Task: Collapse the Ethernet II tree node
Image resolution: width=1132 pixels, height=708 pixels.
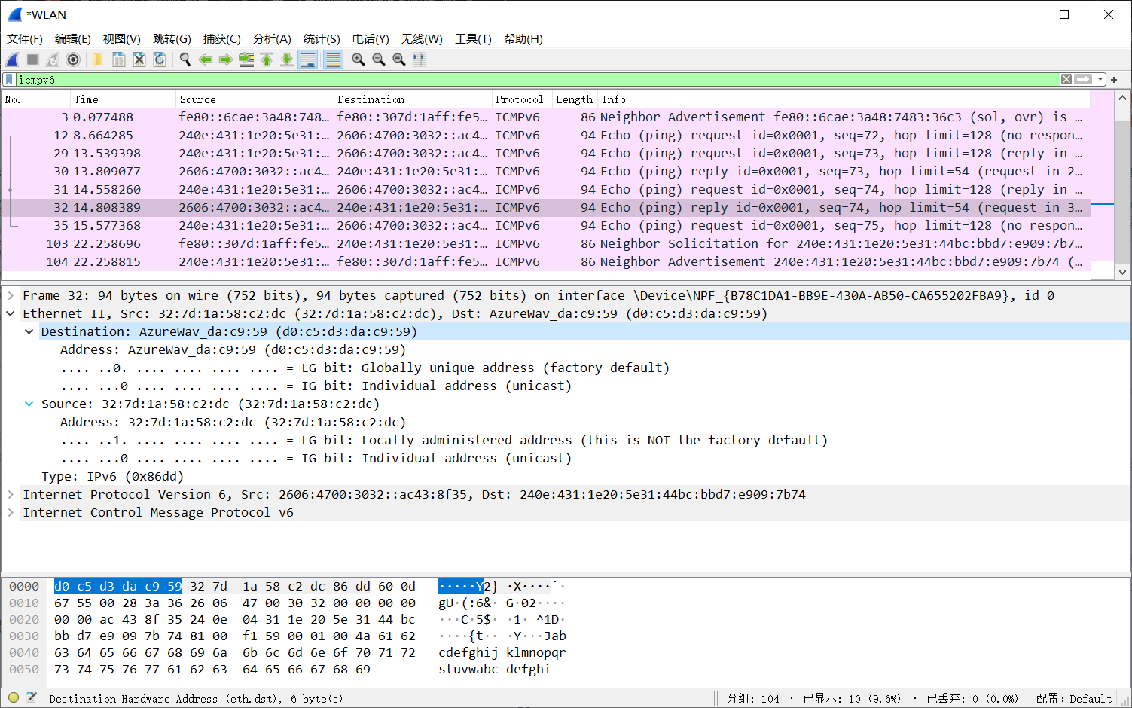Action: pyautogui.click(x=11, y=313)
